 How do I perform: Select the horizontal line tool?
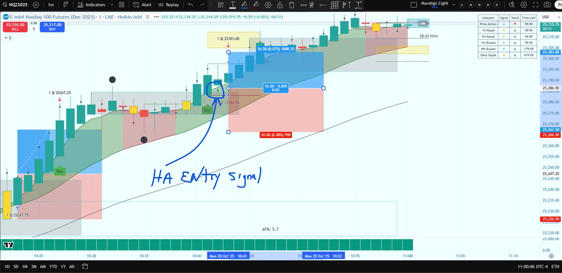[323, 5]
